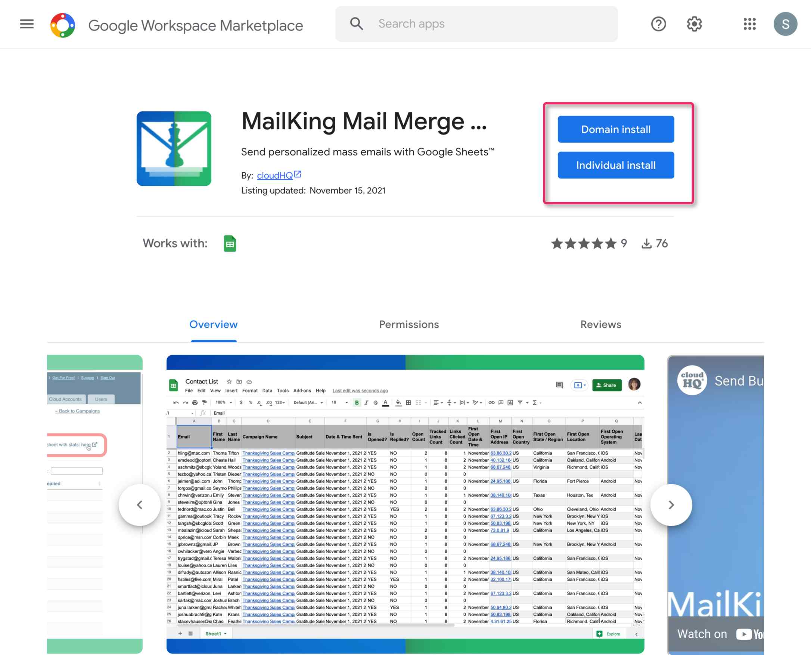
Task: Click the italic toolbar icon
Action: pyautogui.click(x=366, y=402)
